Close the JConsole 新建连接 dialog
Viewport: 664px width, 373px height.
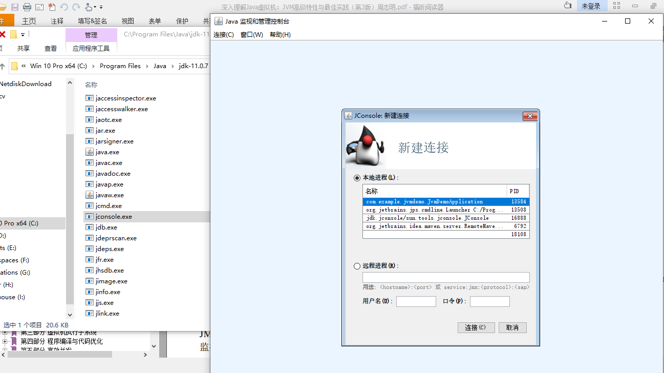point(530,116)
